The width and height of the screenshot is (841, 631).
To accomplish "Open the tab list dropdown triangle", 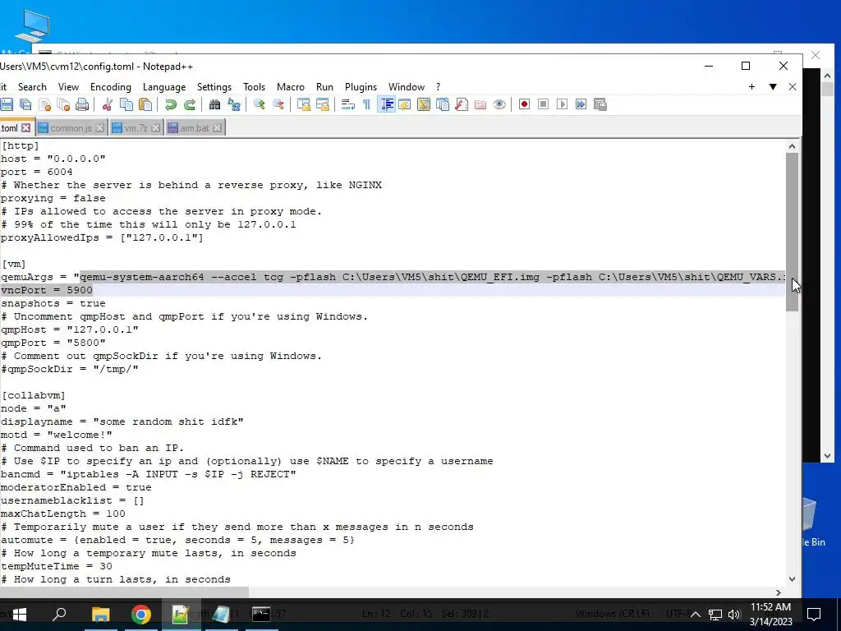I will point(773,87).
